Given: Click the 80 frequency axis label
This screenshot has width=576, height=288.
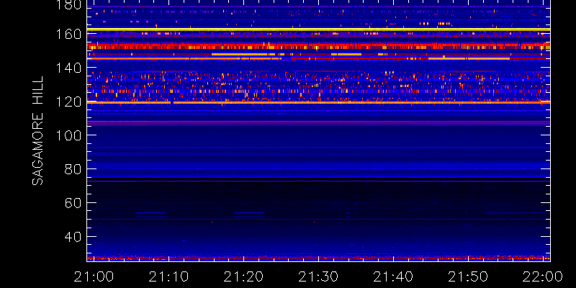Looking at the screenshot, I should (73, 169).
